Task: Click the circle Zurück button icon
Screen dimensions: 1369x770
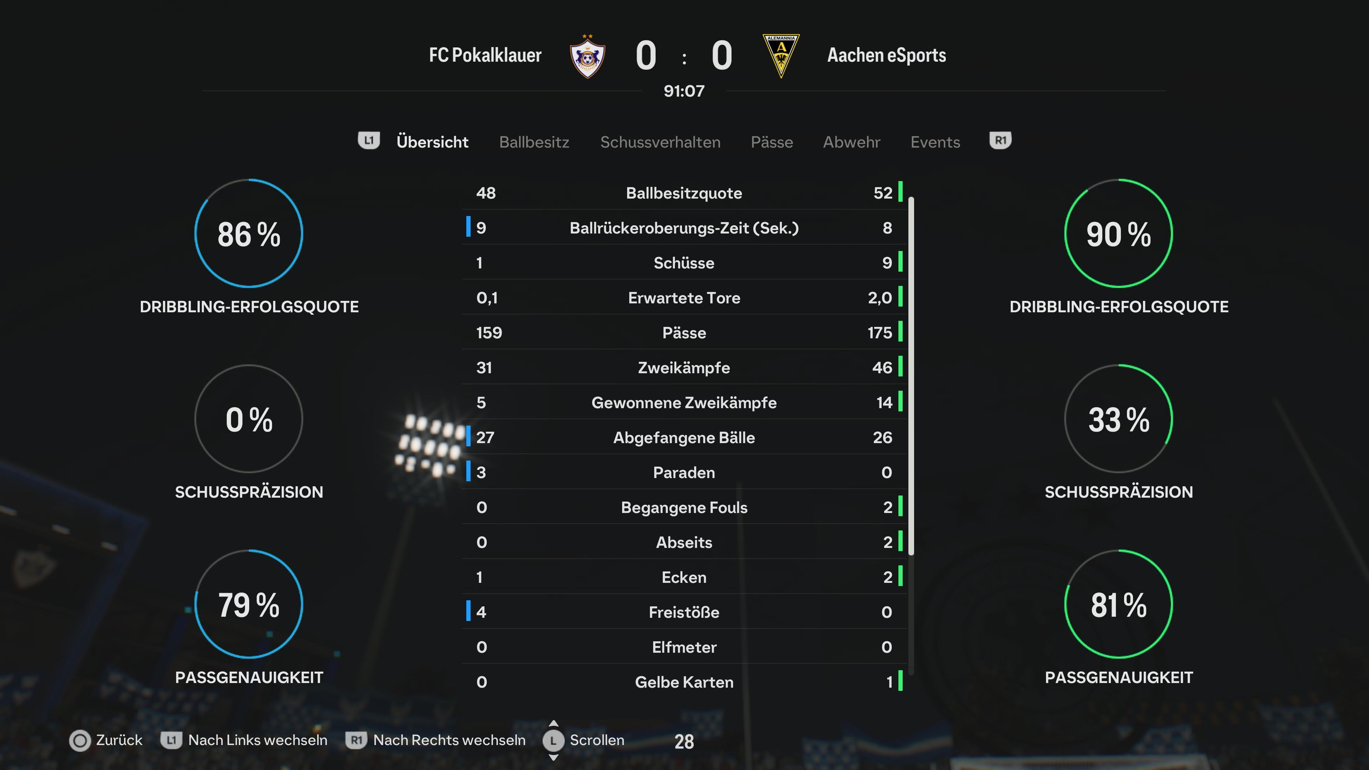Action: coord(80,741)
